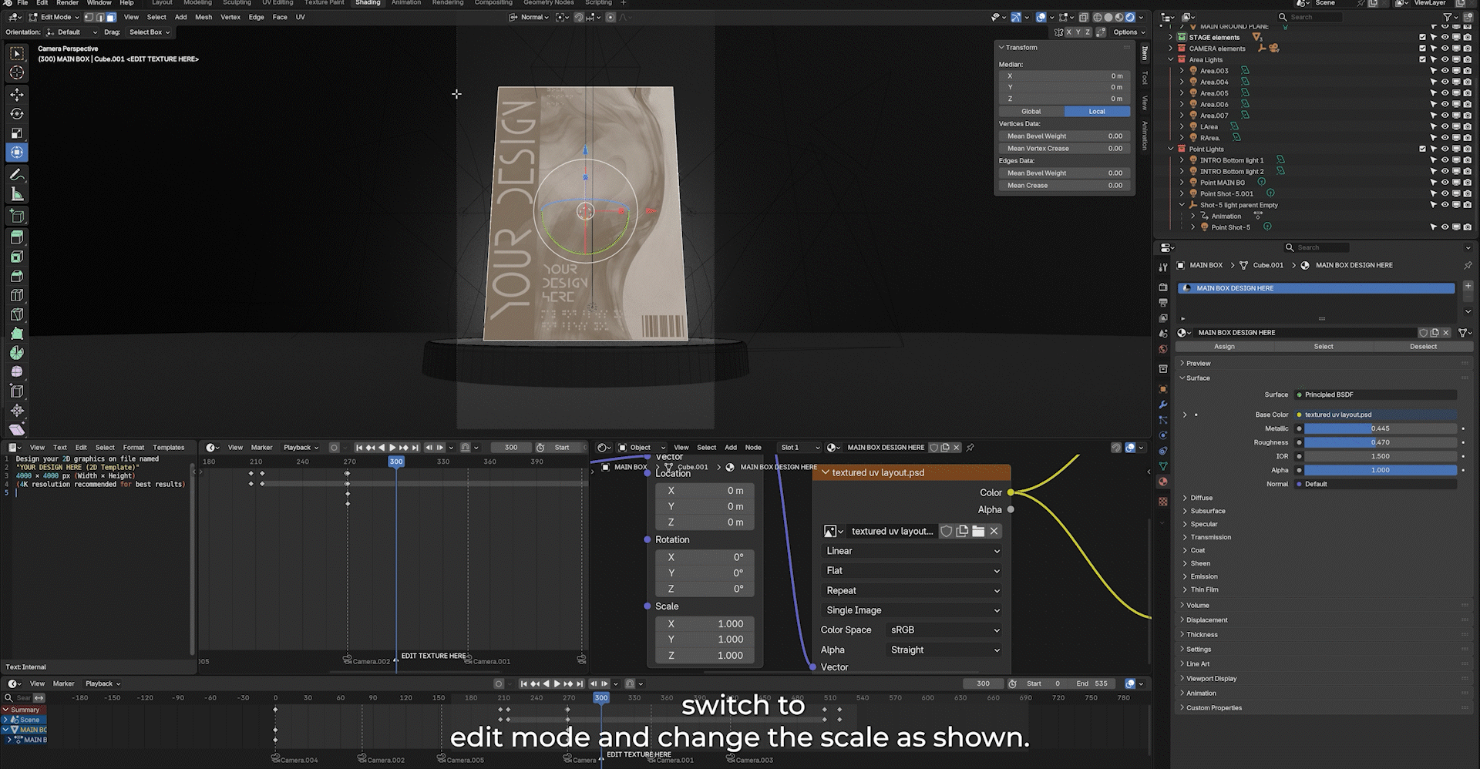The height and width of the screenshot is (769, 1480).
Task: Select the Scale tool in the viewport toolbar
Action: click(17, 133)
